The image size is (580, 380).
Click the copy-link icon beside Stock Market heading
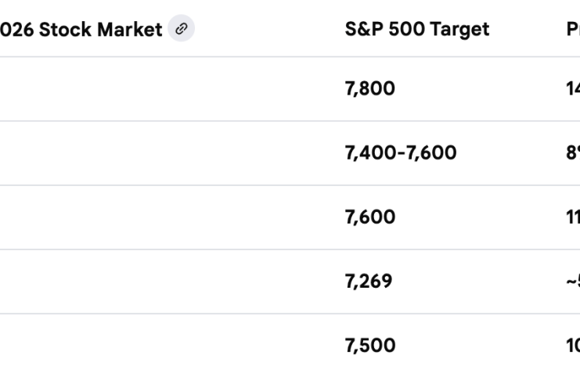[182, 30]
